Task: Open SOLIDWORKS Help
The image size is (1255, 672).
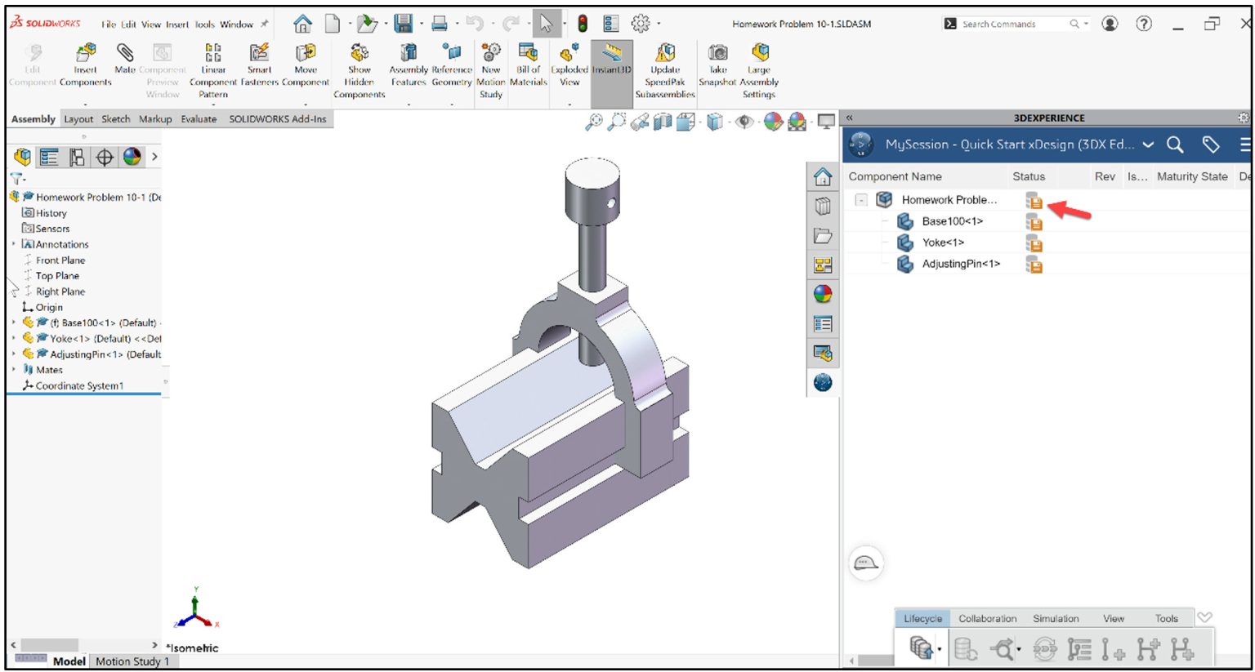Action: (x=1141, y=24)
